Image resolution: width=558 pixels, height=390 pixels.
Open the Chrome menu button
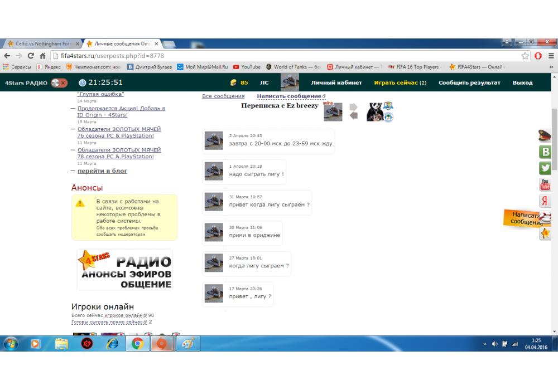551,56
